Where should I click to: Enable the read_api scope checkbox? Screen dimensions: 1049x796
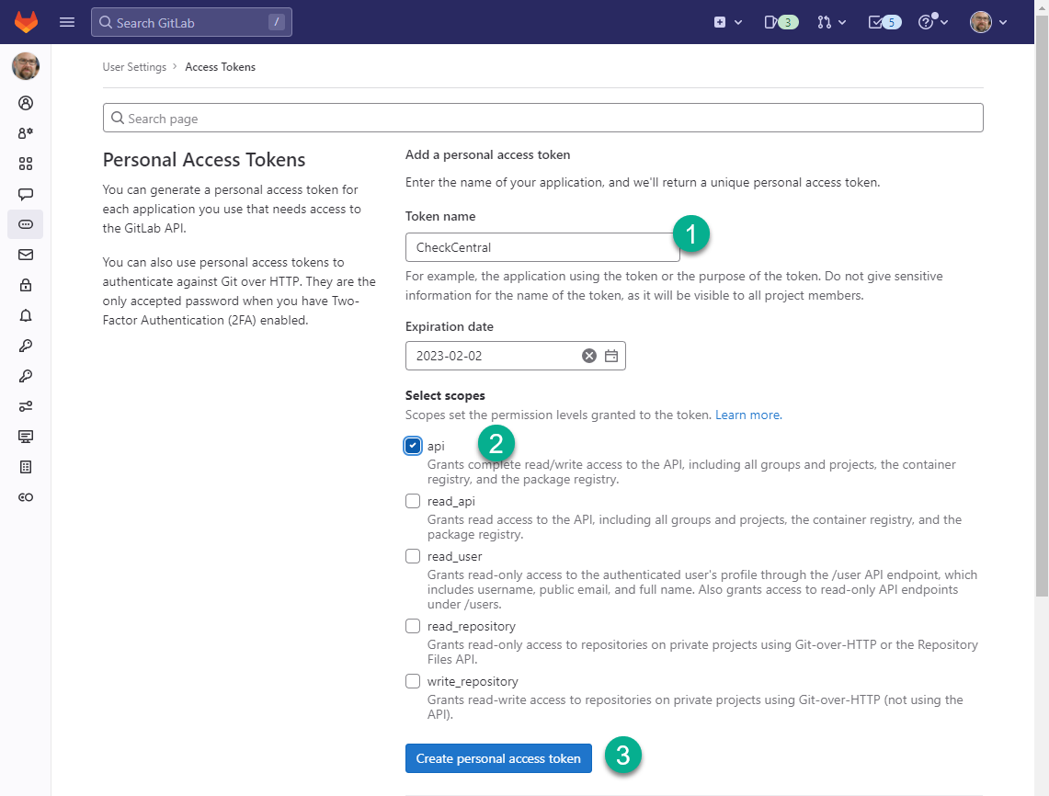coord(413,501)
